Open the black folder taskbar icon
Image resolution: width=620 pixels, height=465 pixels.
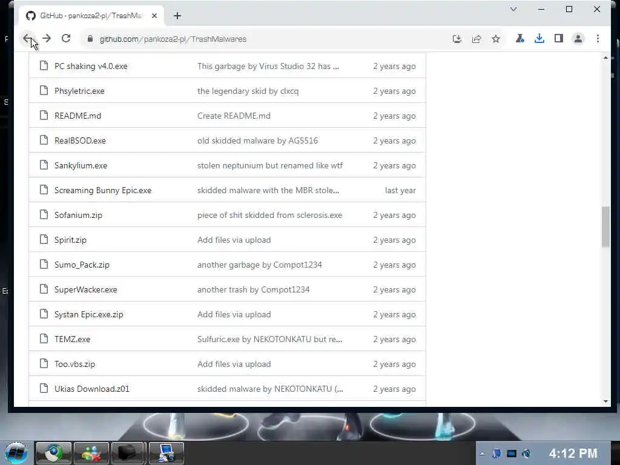click(128, 453)
